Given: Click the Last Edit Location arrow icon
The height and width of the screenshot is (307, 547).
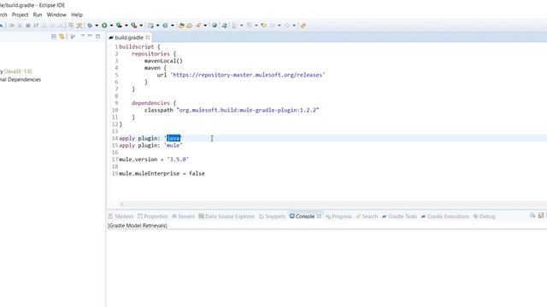Looking at the screenshot, I should [x=264, y=26].
